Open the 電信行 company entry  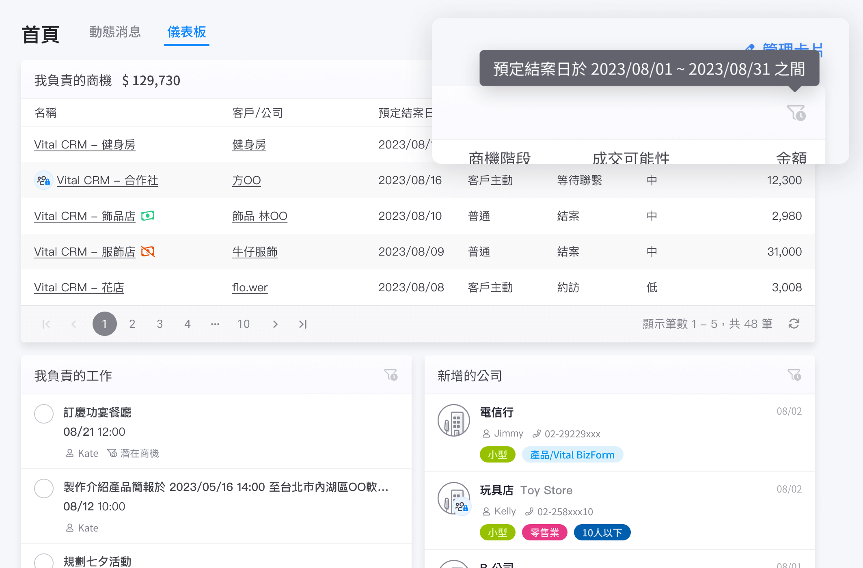tap(497, 412)
